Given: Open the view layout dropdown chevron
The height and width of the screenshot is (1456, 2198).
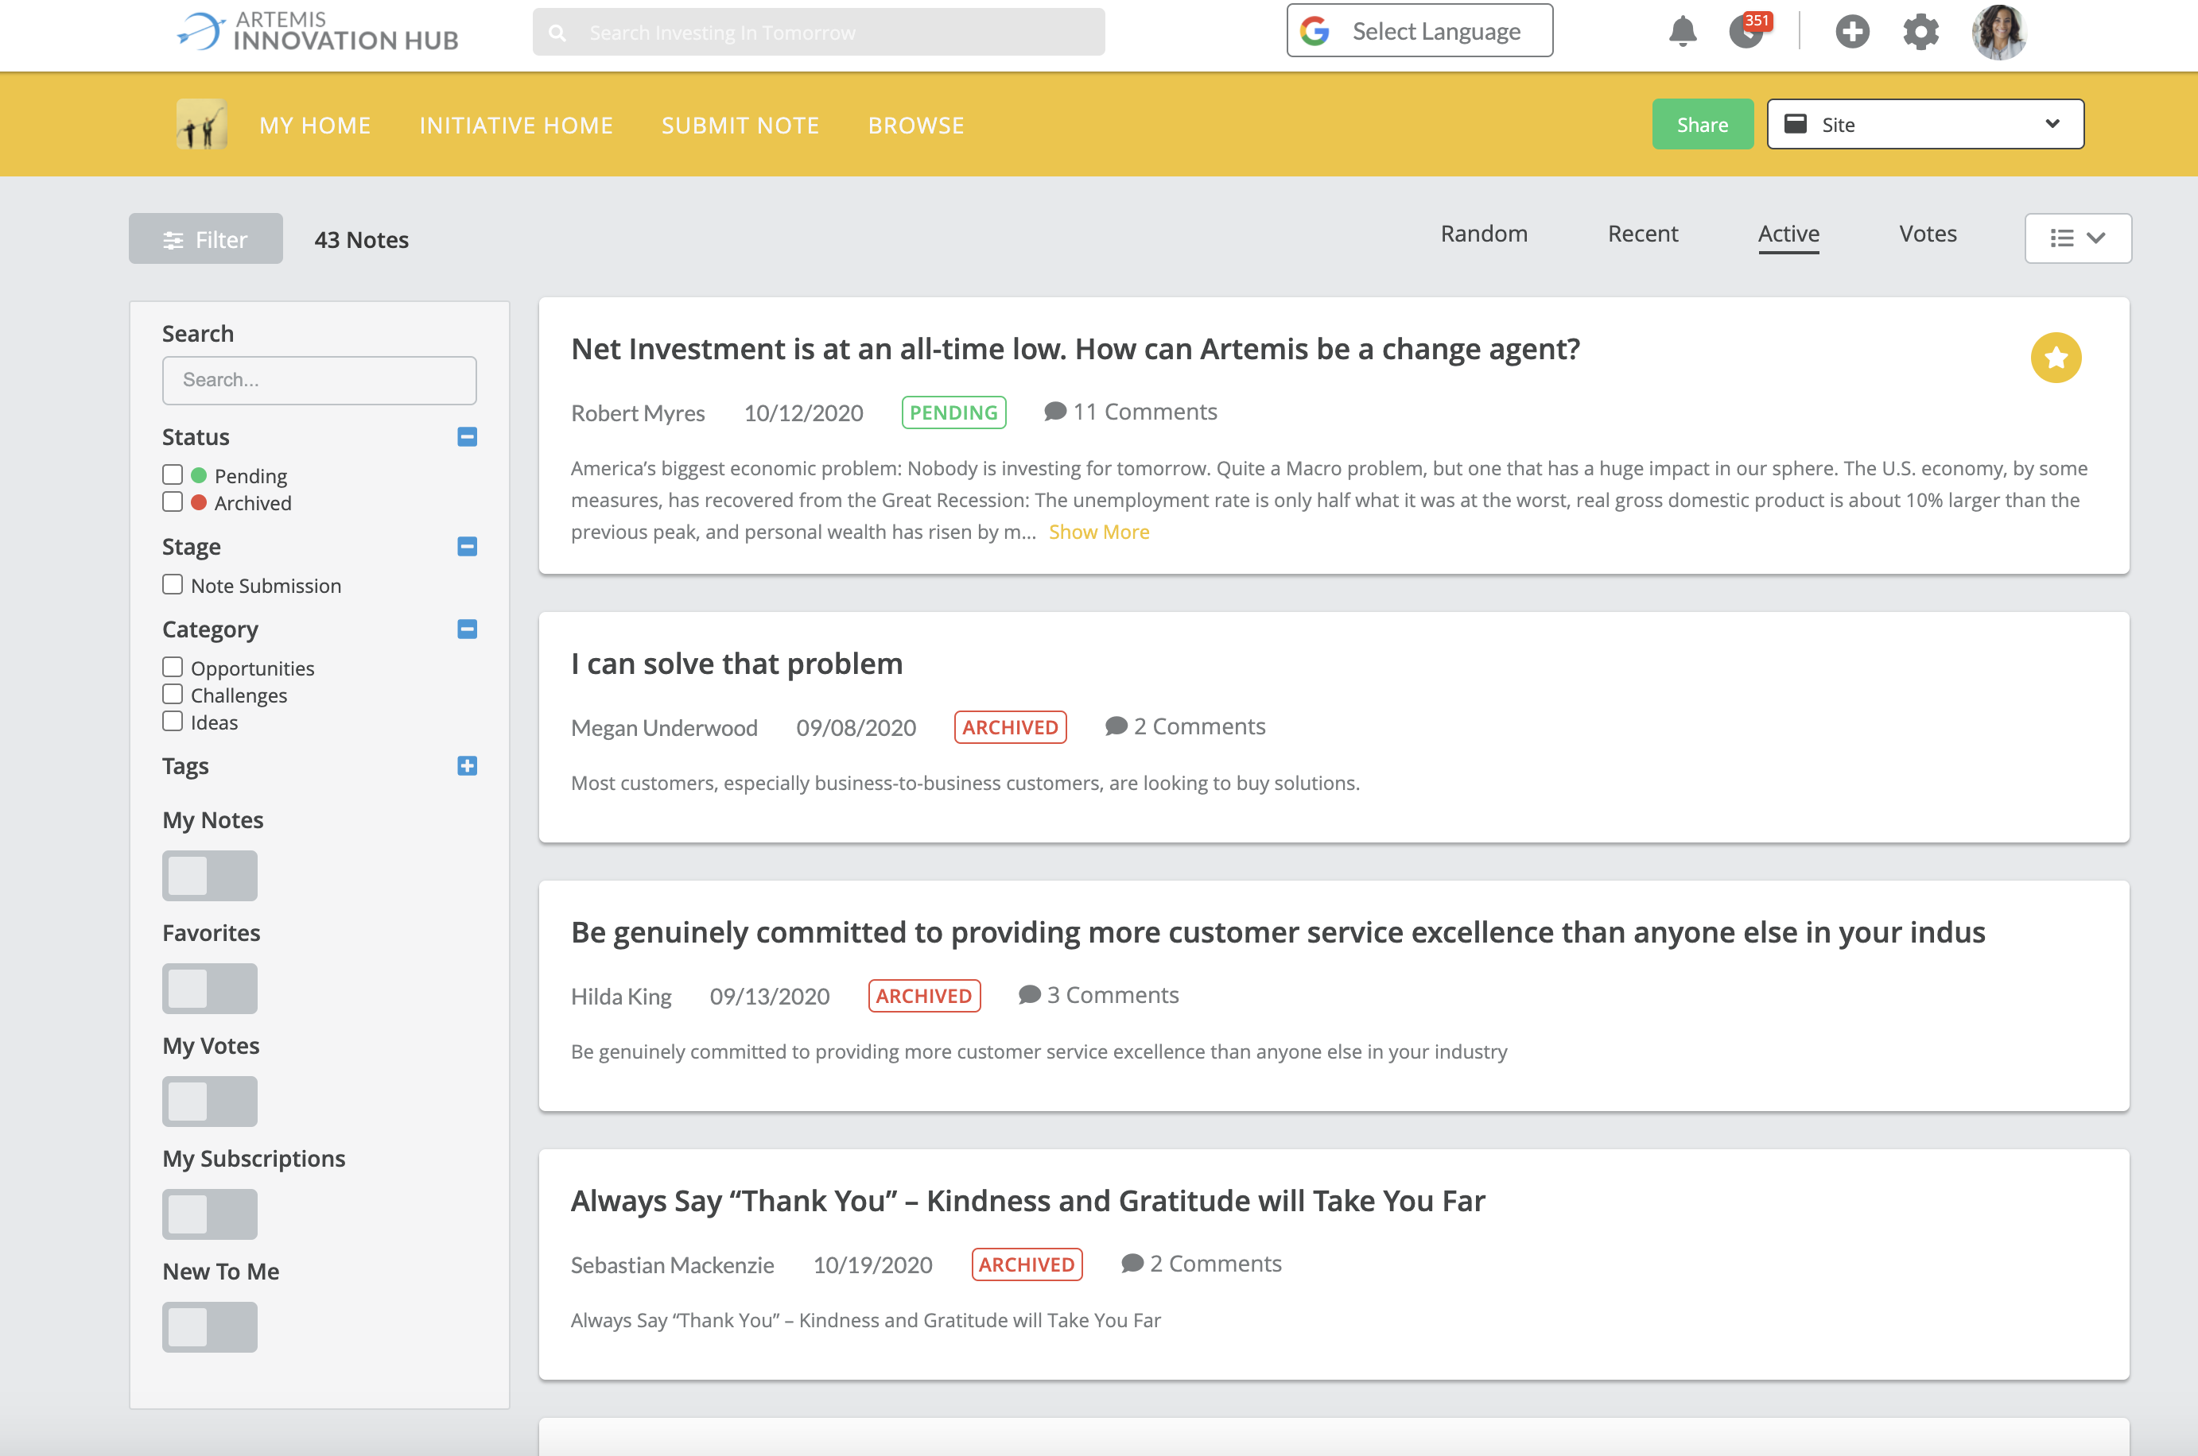Looking at the screenshot, I should point(2095,238).
